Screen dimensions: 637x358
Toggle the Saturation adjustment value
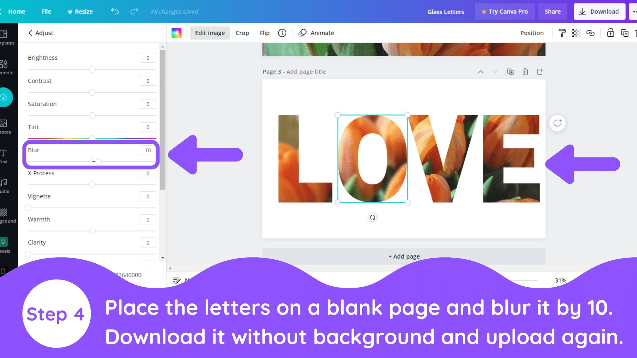pos(147,104)
